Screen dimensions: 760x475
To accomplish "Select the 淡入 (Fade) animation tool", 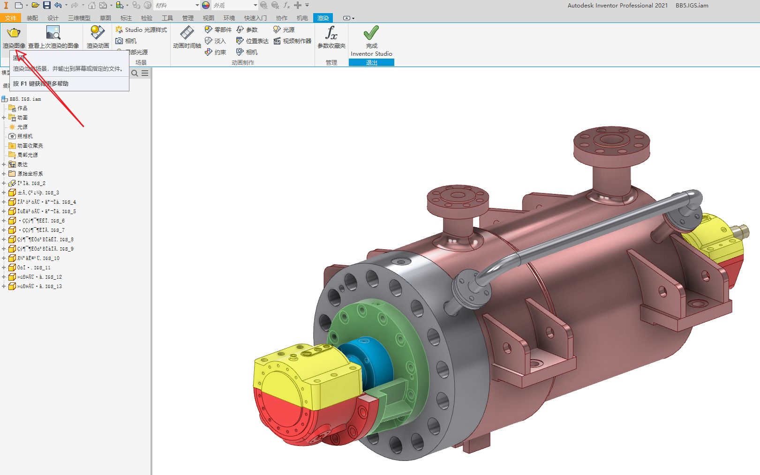I will coord(215,41).
